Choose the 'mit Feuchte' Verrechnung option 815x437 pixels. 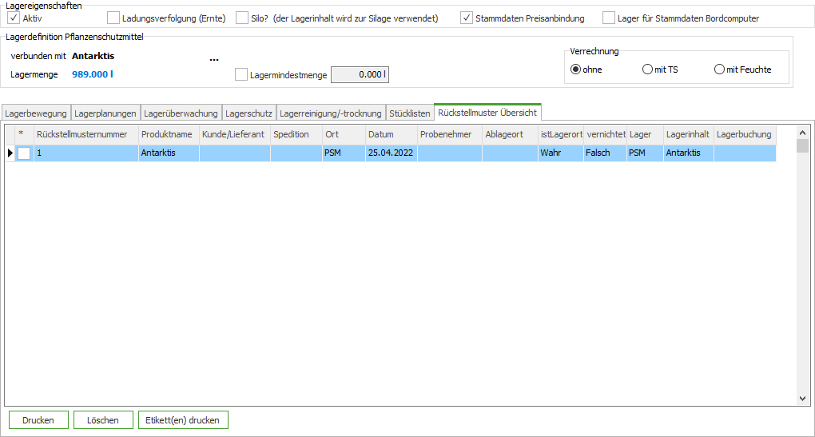[719, 70]
